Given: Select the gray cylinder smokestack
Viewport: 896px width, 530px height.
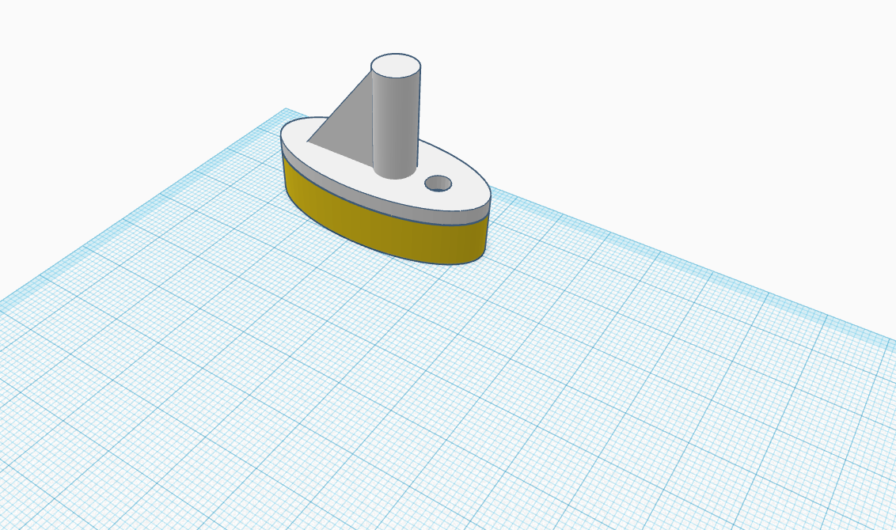Looking at the screenshot, I should 396,117.
